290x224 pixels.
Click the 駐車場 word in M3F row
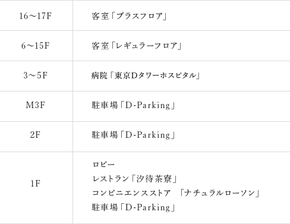coord(105,105)
